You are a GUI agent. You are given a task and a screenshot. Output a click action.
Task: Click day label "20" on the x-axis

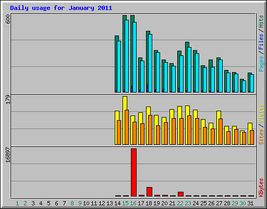tap(164, 203)
